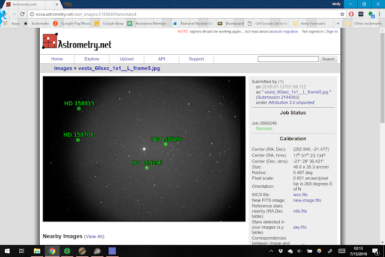Download the wcs.fits file link
The image size is (385, 257).
coord(300,194)
